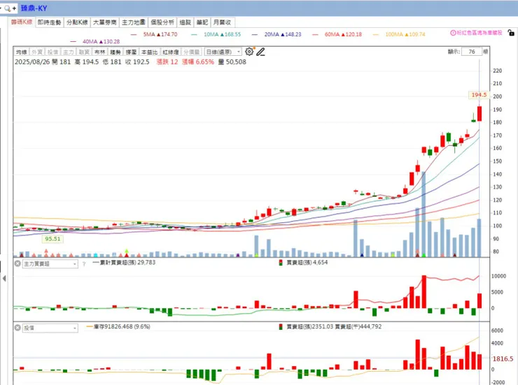Toggle 布林 Bollinger band overlay
This screenshot has width=518, height=385.
coord(99,52)
